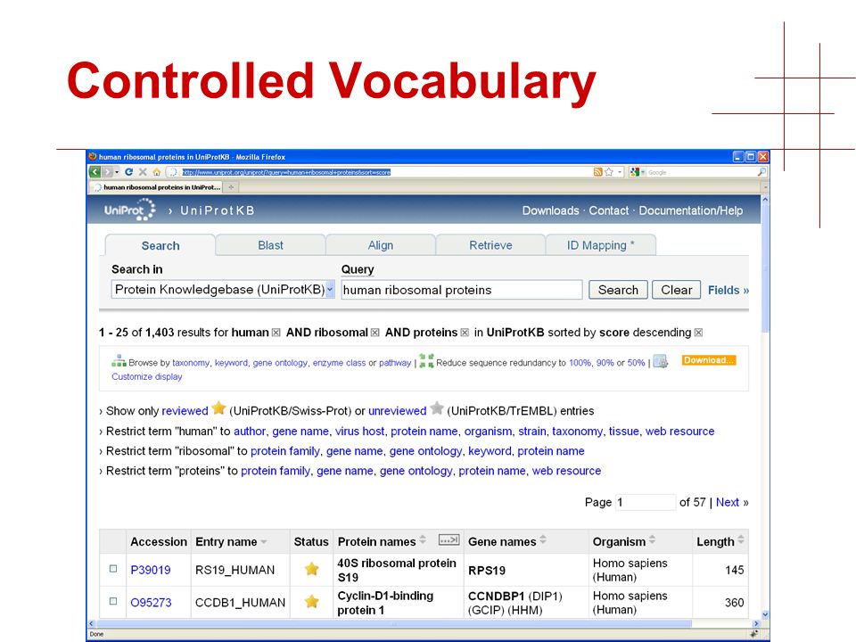Click the orange Download button

pos(709,360)
